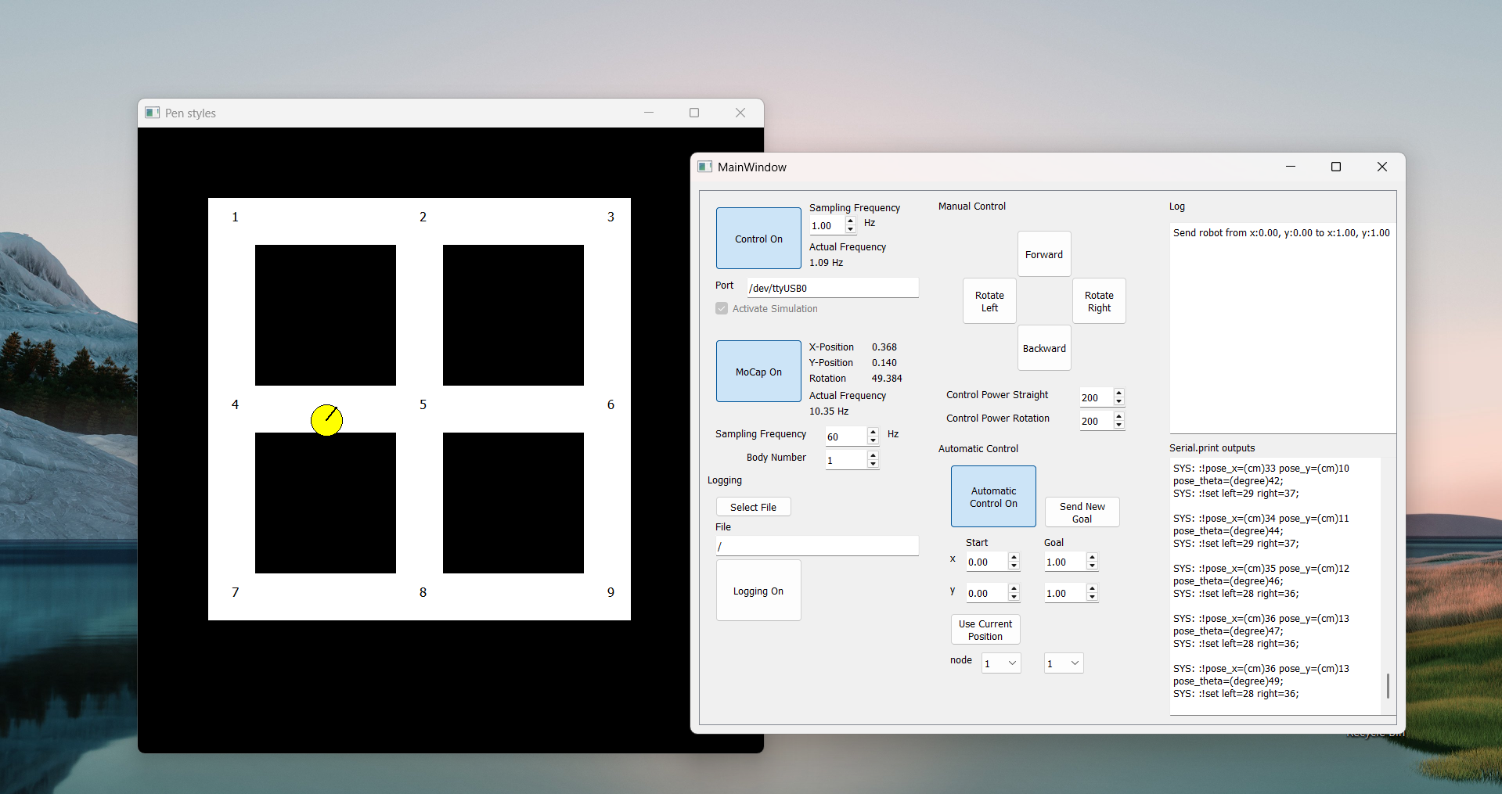The width and height of the screenshot is (1502, 794).
Task: Click the MainWindow title bar icon
Action: tap(704, 167)
